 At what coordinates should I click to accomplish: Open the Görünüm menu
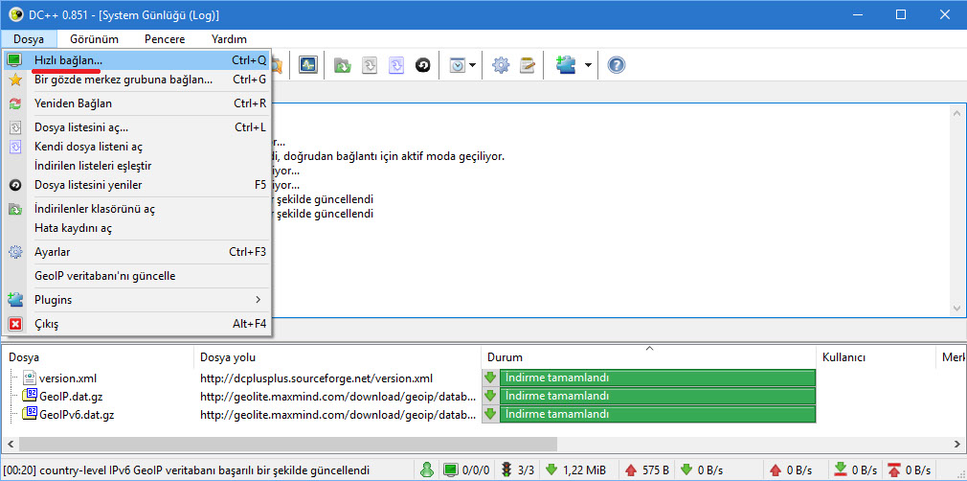[x=94, y=39]
